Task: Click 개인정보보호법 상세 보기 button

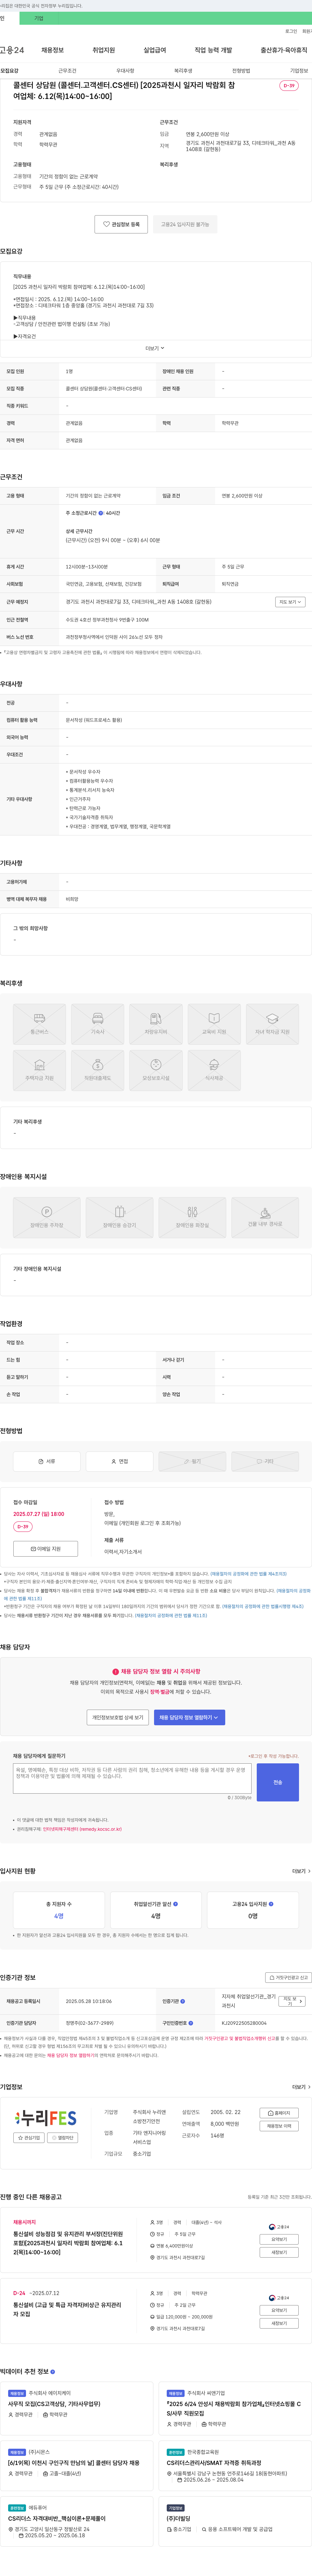Action: (118, 1717)
